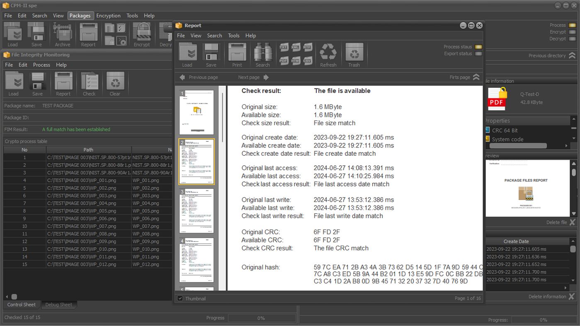
Task: Export report as CSV format icon
Action: (307, 61)
